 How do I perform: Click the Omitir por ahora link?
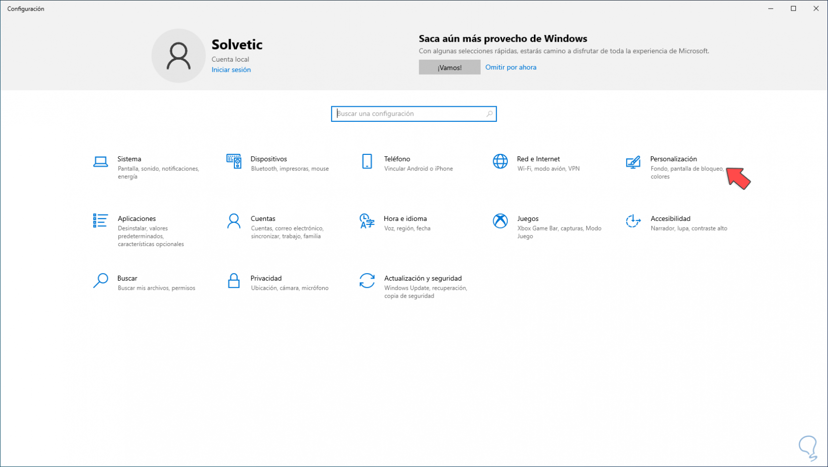[510, 67]
